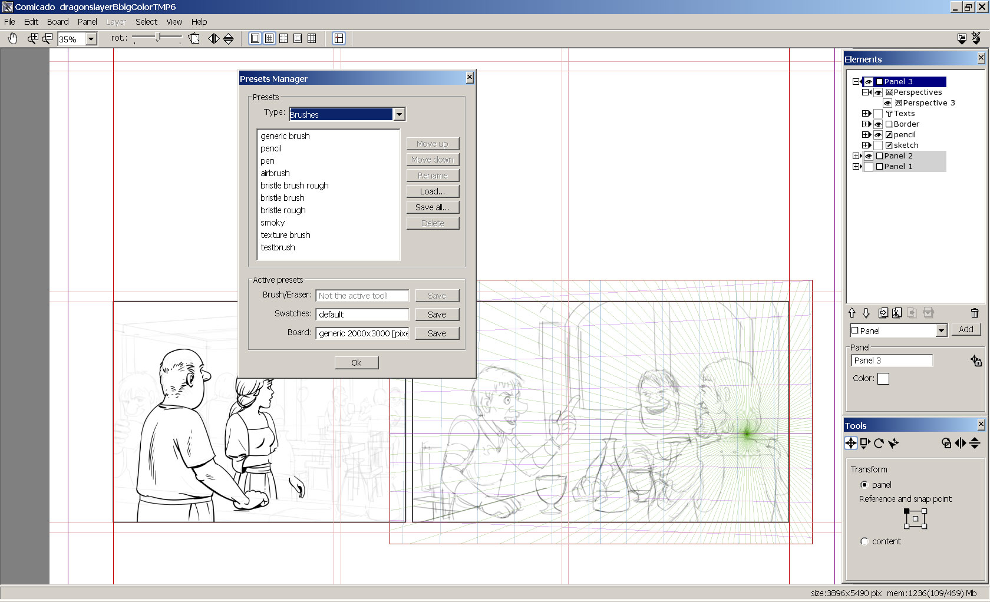The height and width of the screenshot is (602, 990).
Task: Open the Panel menu
Action: click(x=87, y=22)
